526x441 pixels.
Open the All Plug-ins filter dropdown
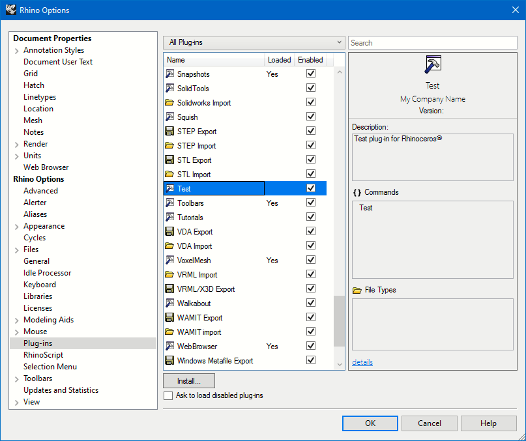254,42
